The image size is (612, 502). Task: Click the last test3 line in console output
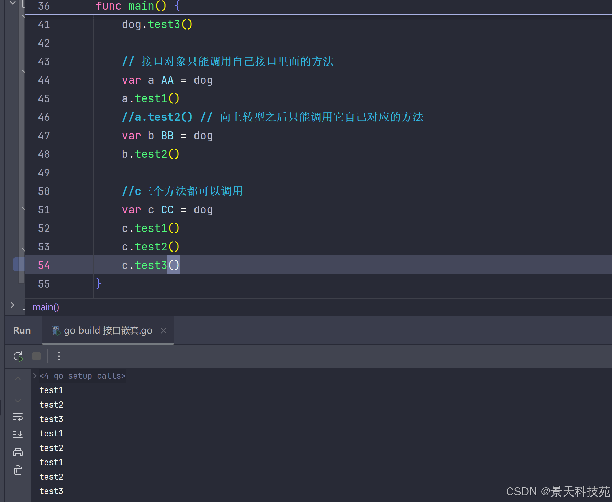[x=51, y=491]
